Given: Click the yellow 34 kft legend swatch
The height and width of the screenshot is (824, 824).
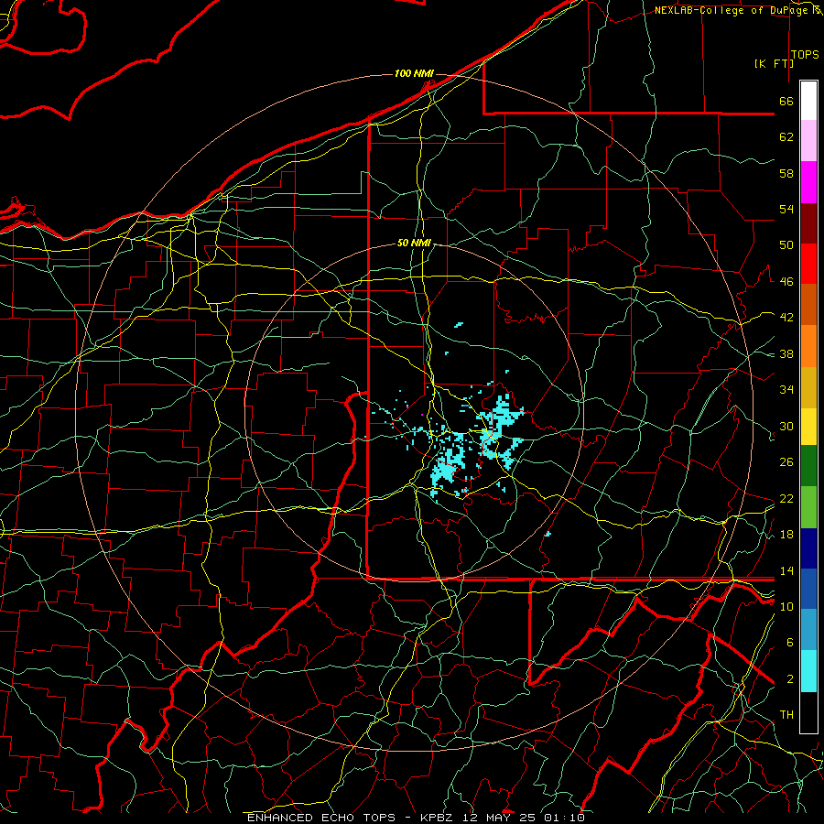Looking at the screenshot, I should pos(808,426).
